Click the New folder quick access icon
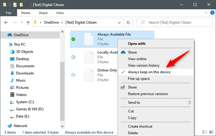Image resolution: width=216 pixels, height=136 pixels. point(21,5)
